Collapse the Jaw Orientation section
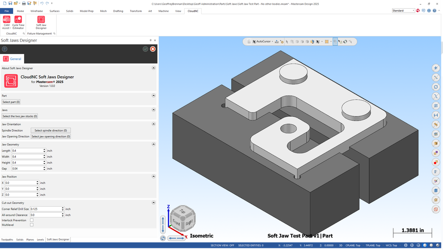This screenshot has height=250, width=443. (154, 124)
